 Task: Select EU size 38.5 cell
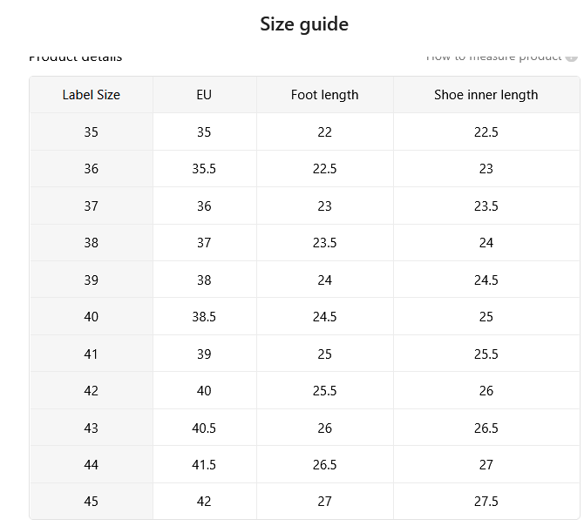click(x=204, y=317)
